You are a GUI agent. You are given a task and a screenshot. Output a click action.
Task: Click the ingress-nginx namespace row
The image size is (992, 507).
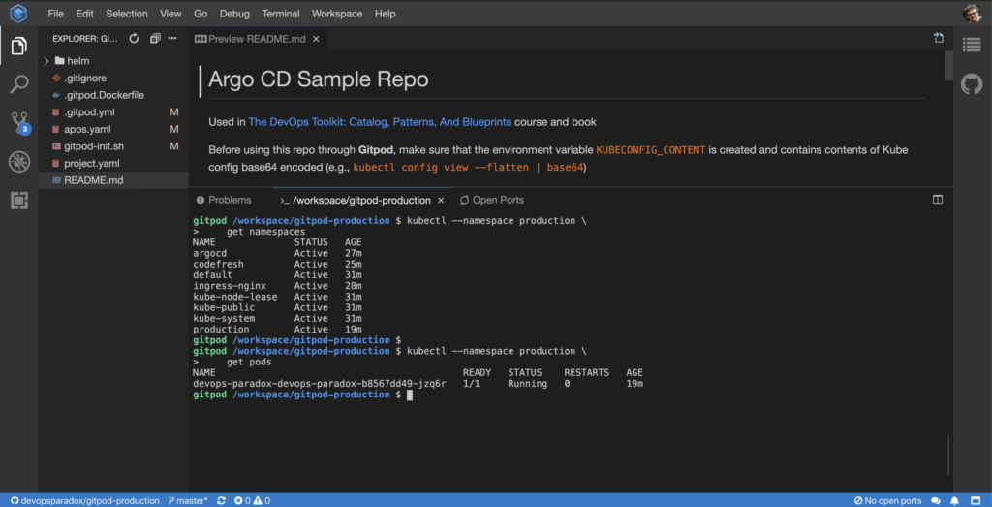[x=277, y=286]
